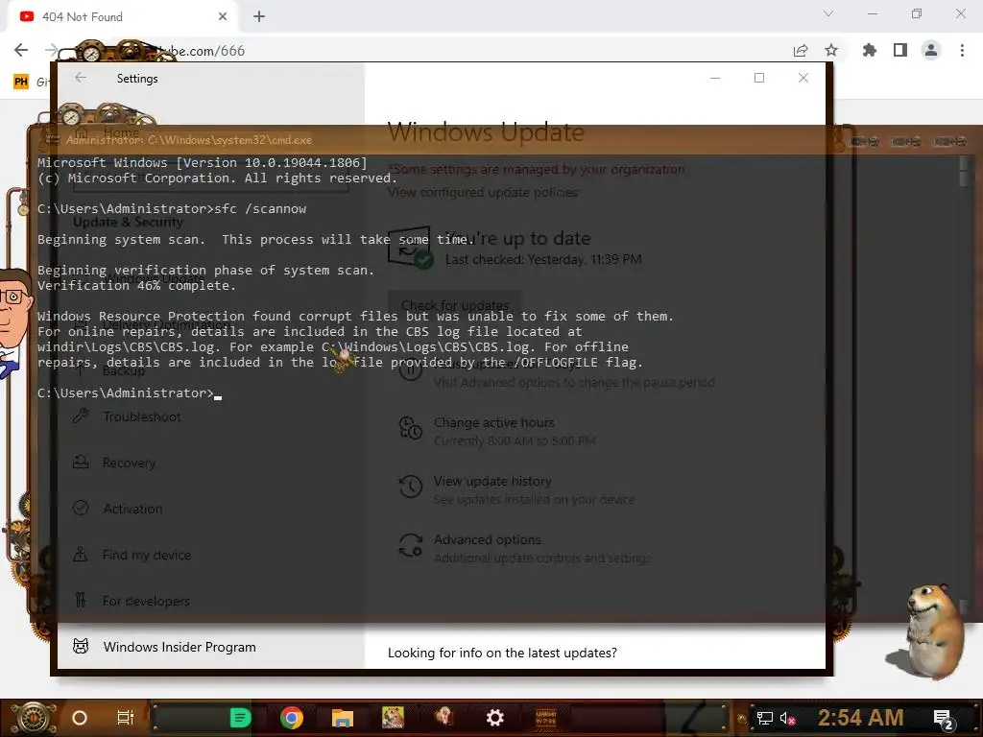Viewport: 983px width, 737px height.
Task: Click the final C:\Users\Administrator> prompt
Action: (126, 392)
